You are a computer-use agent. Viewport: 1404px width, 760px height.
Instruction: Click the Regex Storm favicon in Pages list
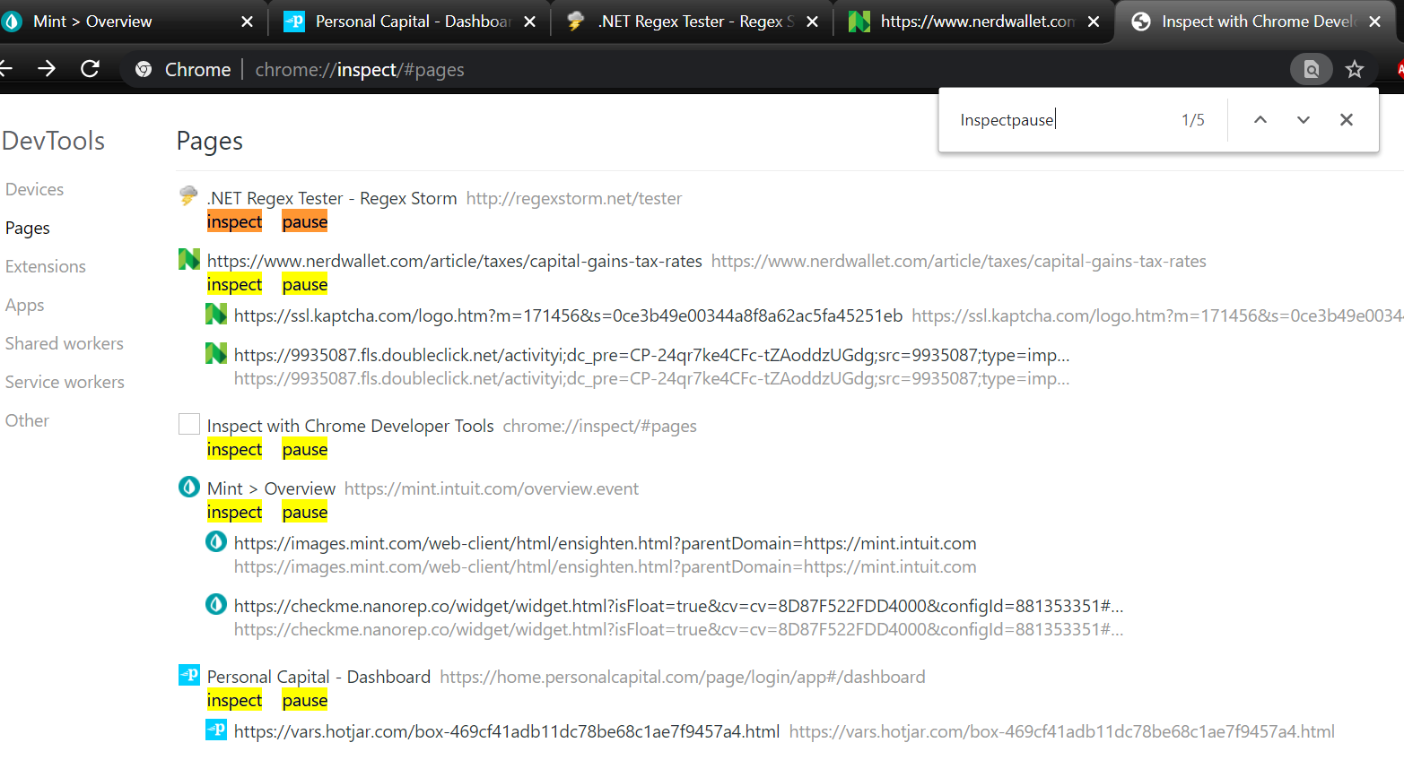[x=188, y=196]
